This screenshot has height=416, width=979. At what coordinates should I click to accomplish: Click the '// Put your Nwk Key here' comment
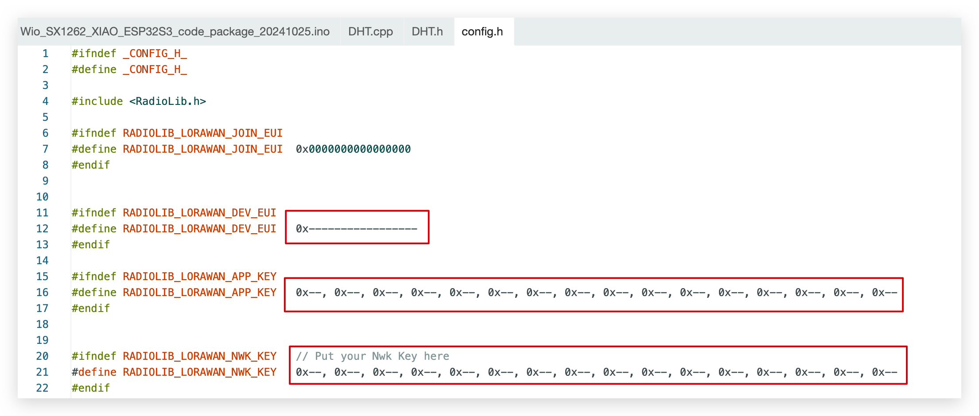(x=372, y=356)
